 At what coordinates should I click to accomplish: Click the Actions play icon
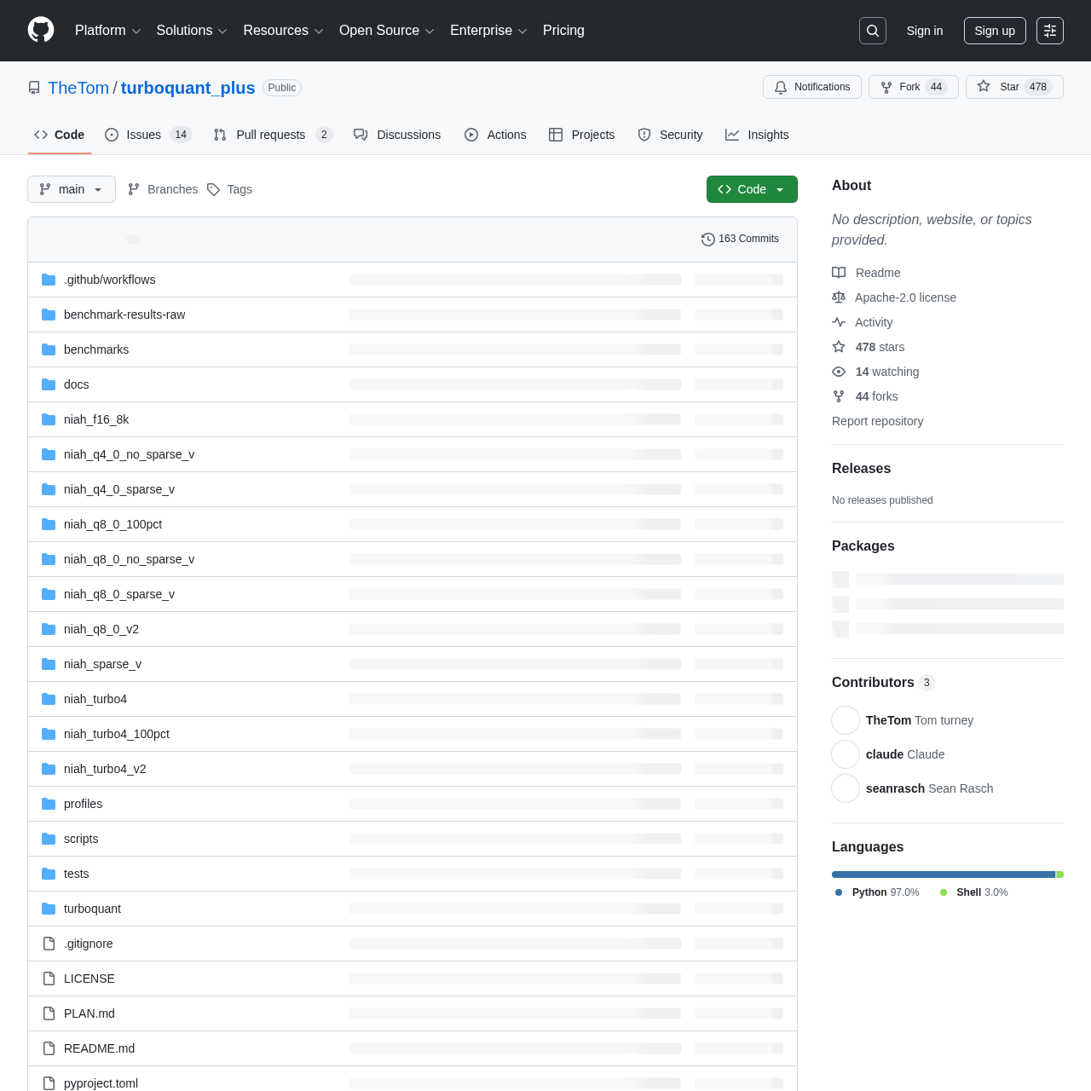pos(471,135)
